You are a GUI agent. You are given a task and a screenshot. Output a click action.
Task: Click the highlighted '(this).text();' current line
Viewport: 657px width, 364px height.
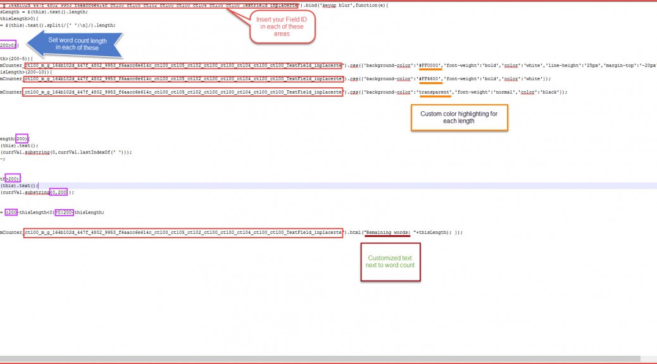pos(20,186)
